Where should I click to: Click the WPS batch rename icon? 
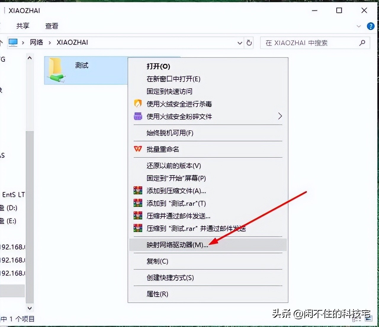point(138,149)
